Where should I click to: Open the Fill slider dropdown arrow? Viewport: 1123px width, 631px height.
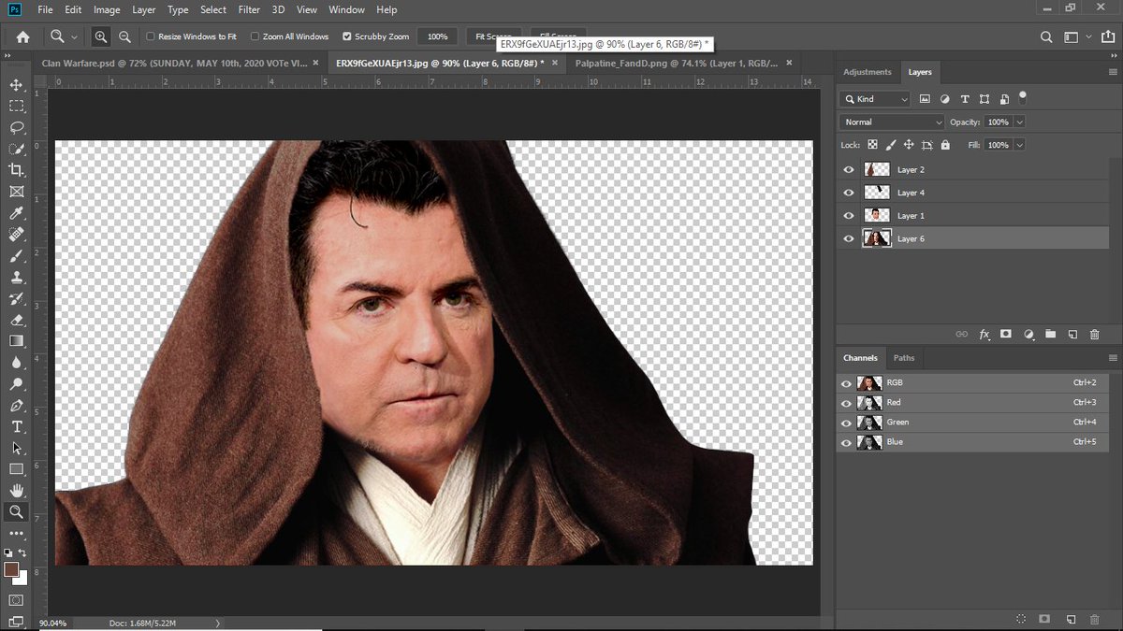[x=1019, y=145]
